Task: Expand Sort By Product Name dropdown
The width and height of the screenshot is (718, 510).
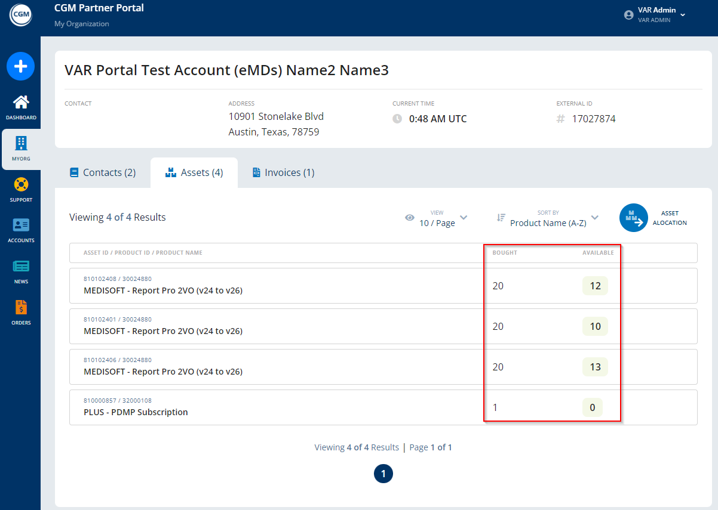Action: pos(548,218)
